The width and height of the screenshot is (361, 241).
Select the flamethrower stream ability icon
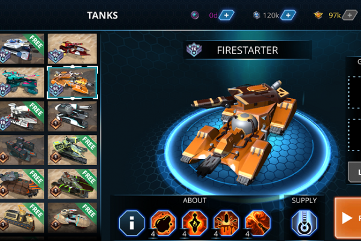(258, 223)
